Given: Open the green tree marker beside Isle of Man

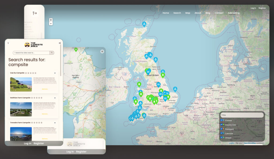Looking at the screenshot, I should (x=139, y=84).
